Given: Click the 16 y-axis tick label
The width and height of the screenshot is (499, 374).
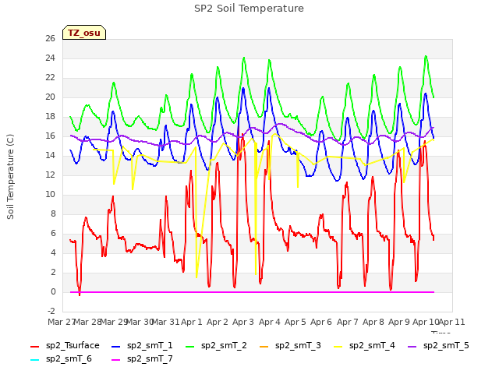Looking at the screenshot, I should pos(50,136).
